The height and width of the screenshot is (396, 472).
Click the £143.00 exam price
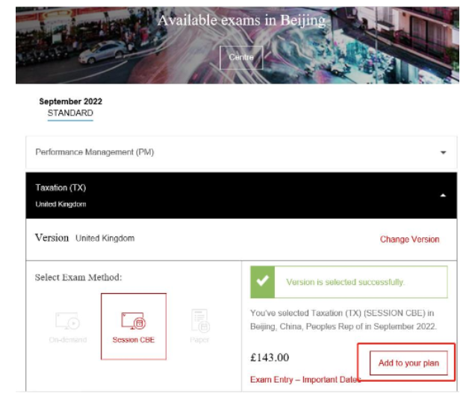[x=270, y=358]
